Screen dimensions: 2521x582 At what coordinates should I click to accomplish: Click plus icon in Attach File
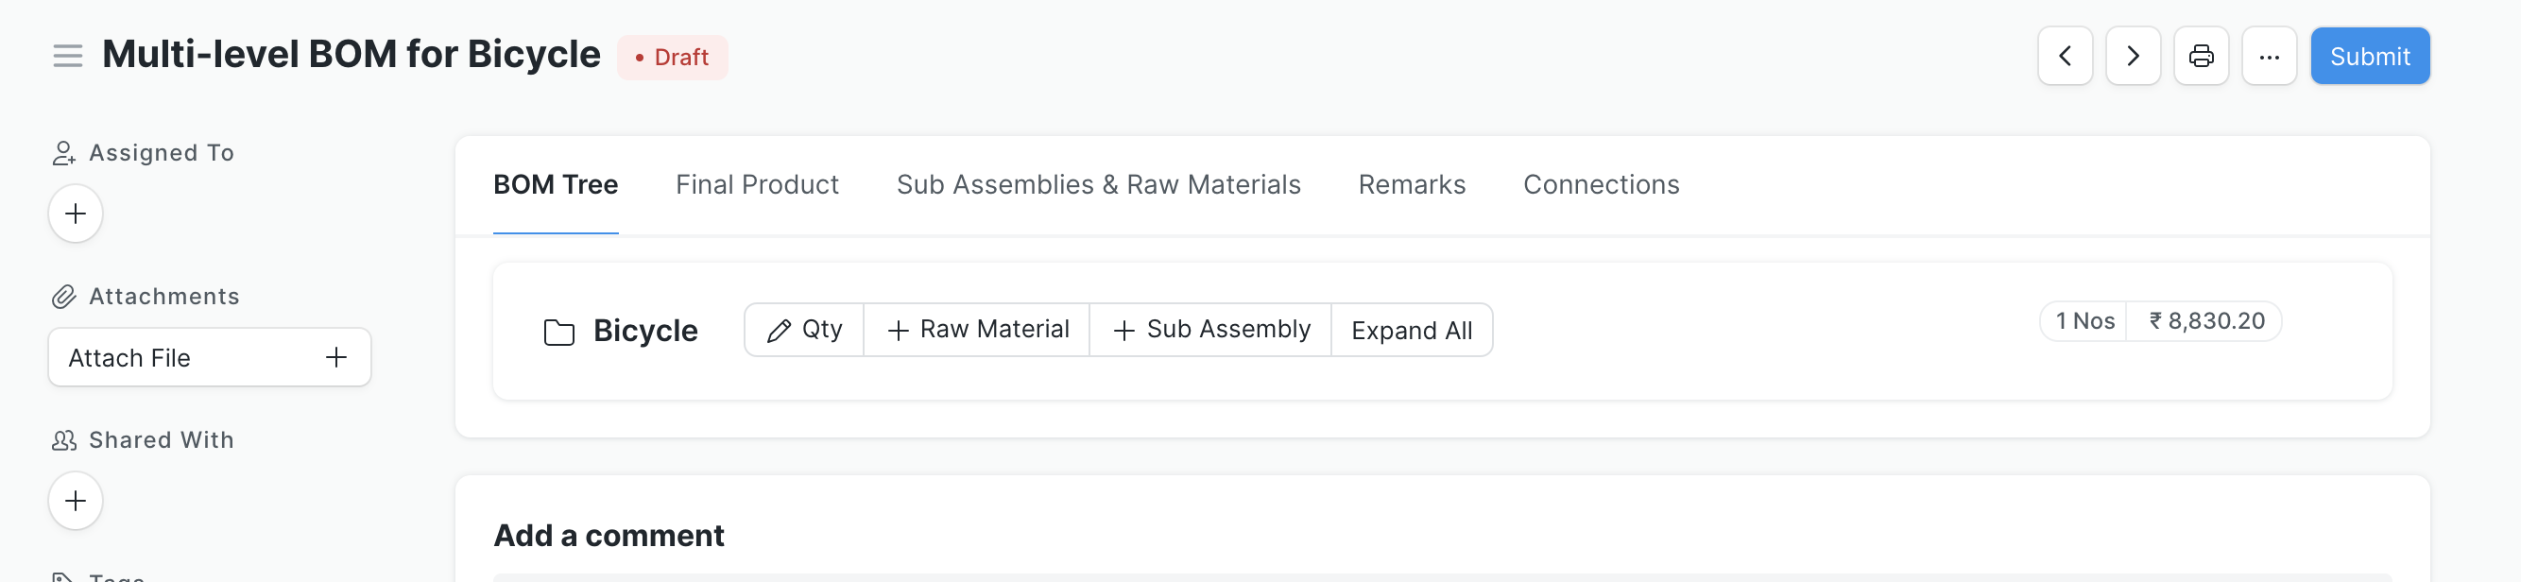(335, 357)
